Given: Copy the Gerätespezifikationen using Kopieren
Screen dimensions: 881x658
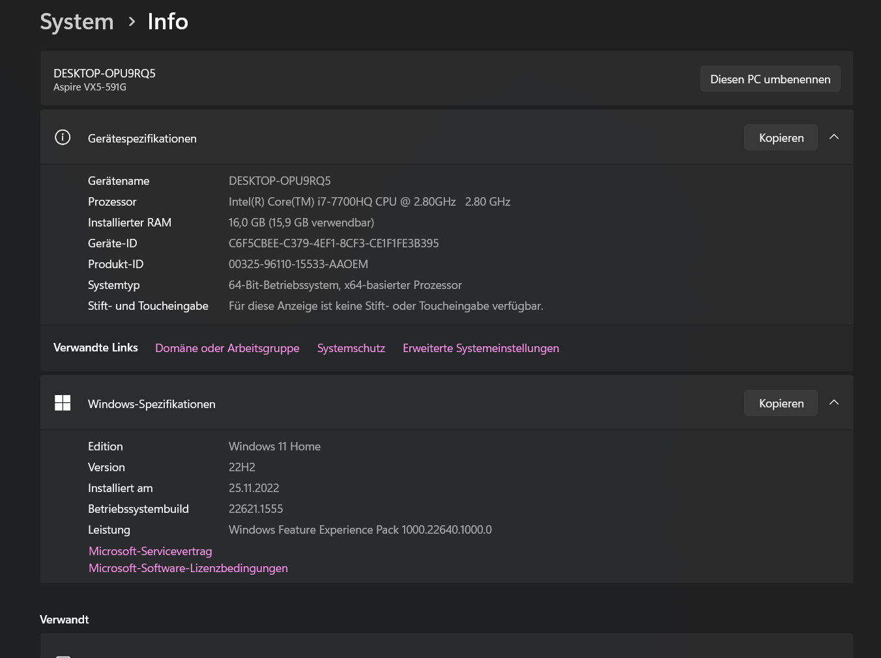Looking at the screenshot, I should point(781,137).
